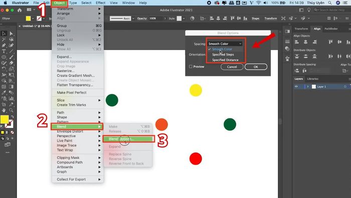Click the large yellow Fill swatch
The image size is (351, 198).
5,119
